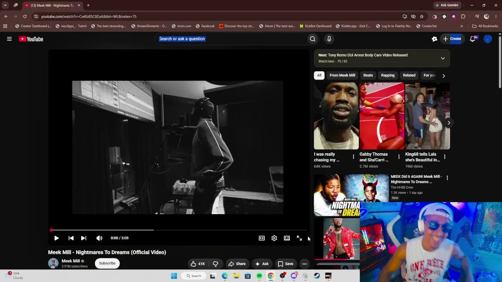
Task: Start voice search with the microphone icon
Action: click(329, 39)
